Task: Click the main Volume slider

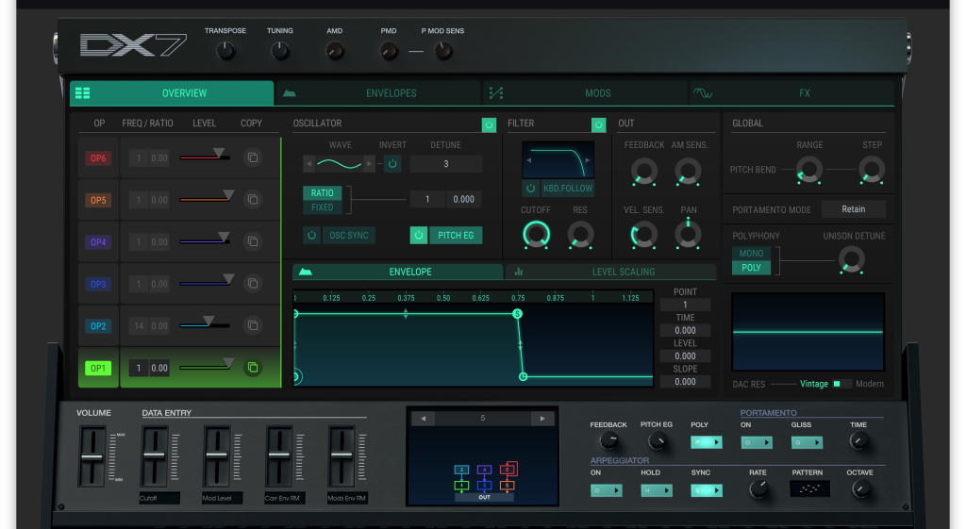Action: tap(92, 456)
